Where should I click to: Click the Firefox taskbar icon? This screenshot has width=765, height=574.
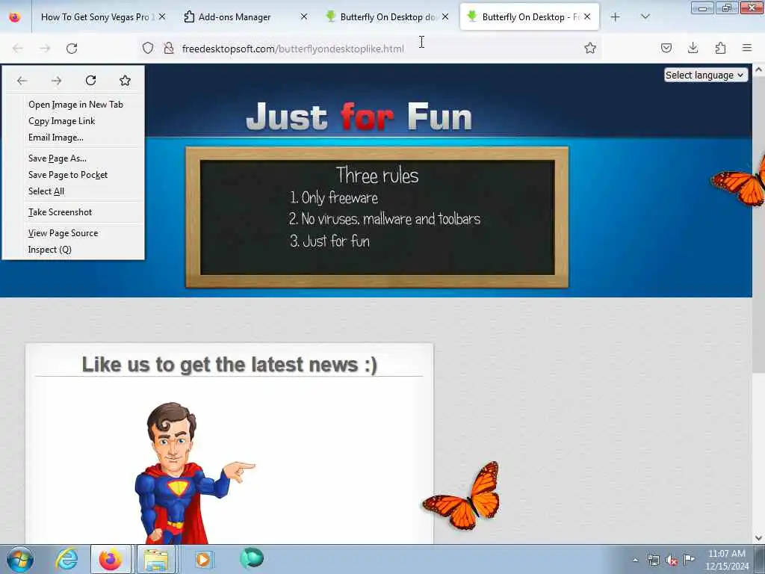111,559
